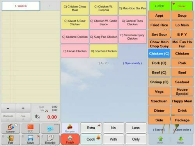Click the ( Open order ) link
195x146 pixels.
click(182, 130)
